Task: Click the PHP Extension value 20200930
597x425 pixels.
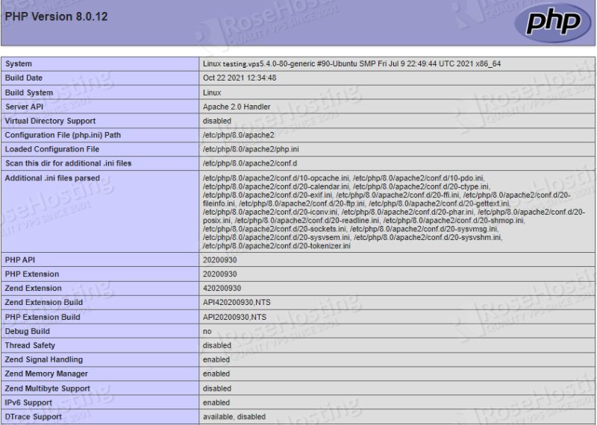Action: [x=219, y=274]
